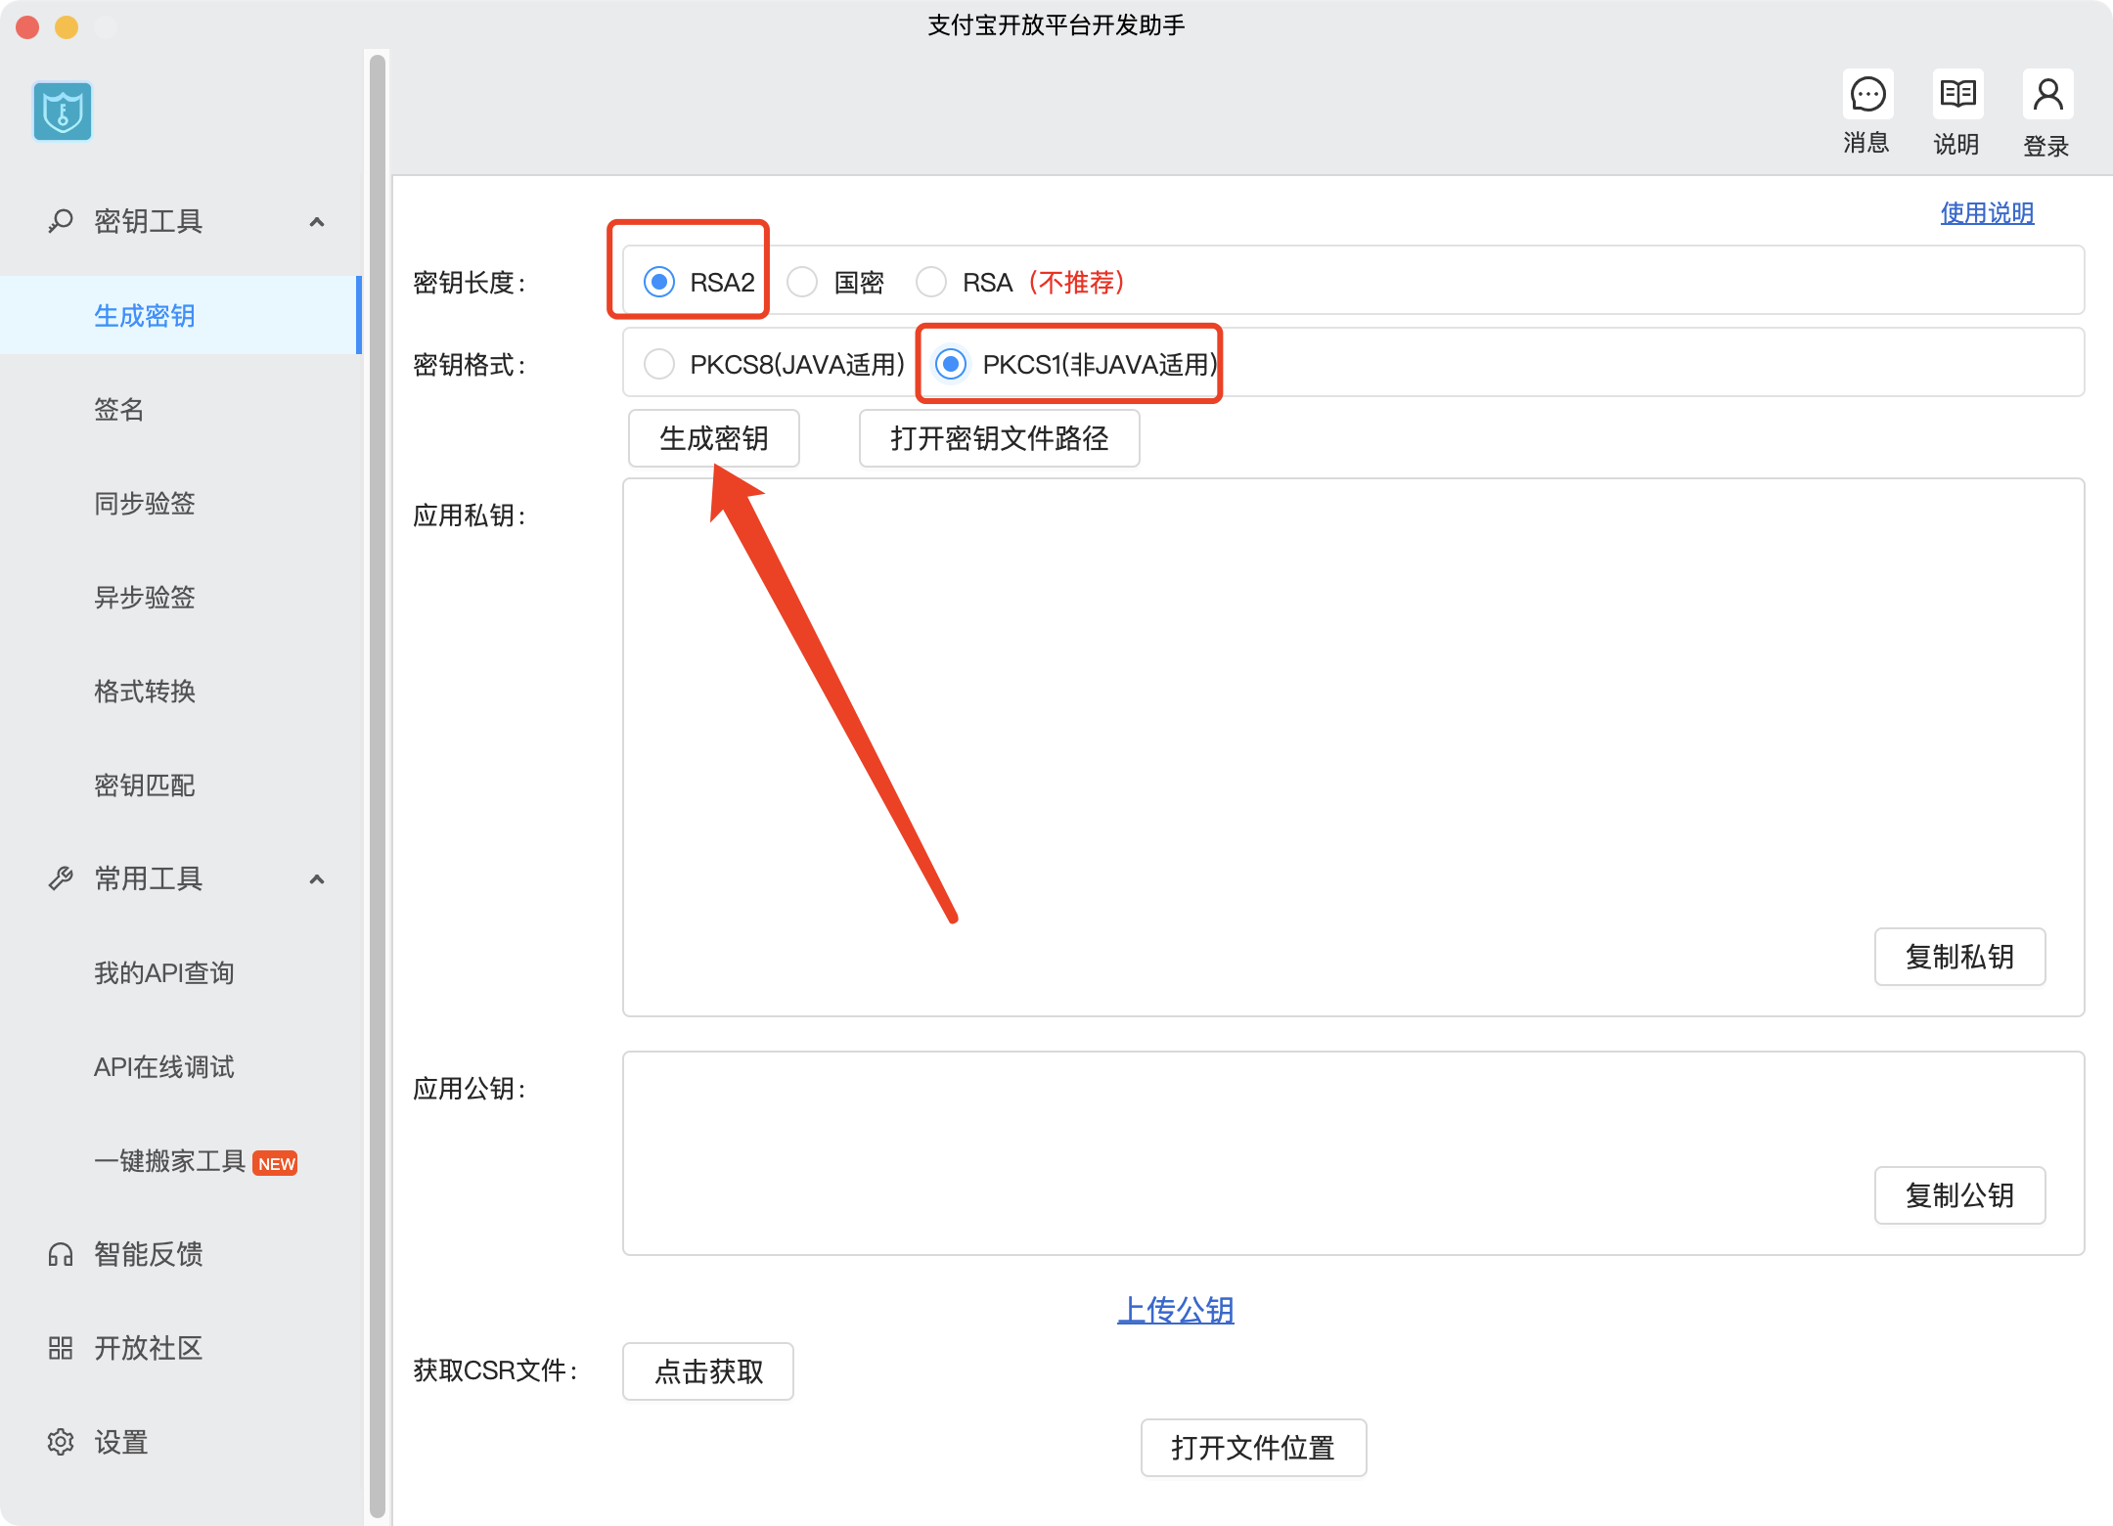Click the 密钥格式: label
The width and height of the screenshot is (2113, 1526).
470,365
